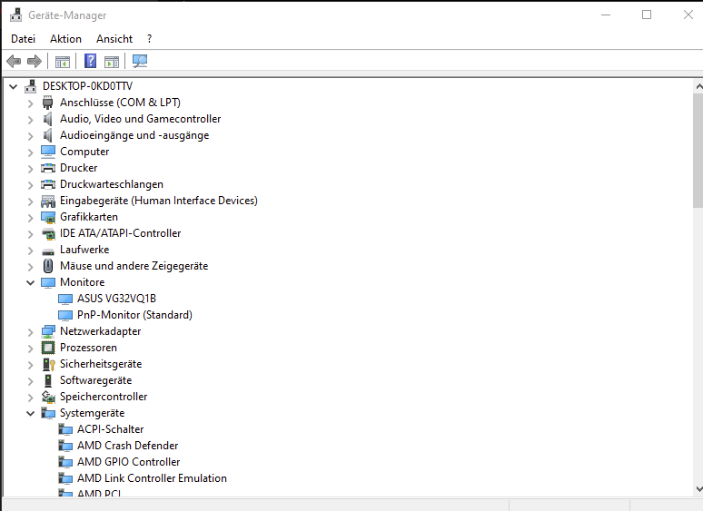The height and width of the screenshot is (511, 703).
Task: Click the Eingabegeräte HID icon
Action: point(48,201)
